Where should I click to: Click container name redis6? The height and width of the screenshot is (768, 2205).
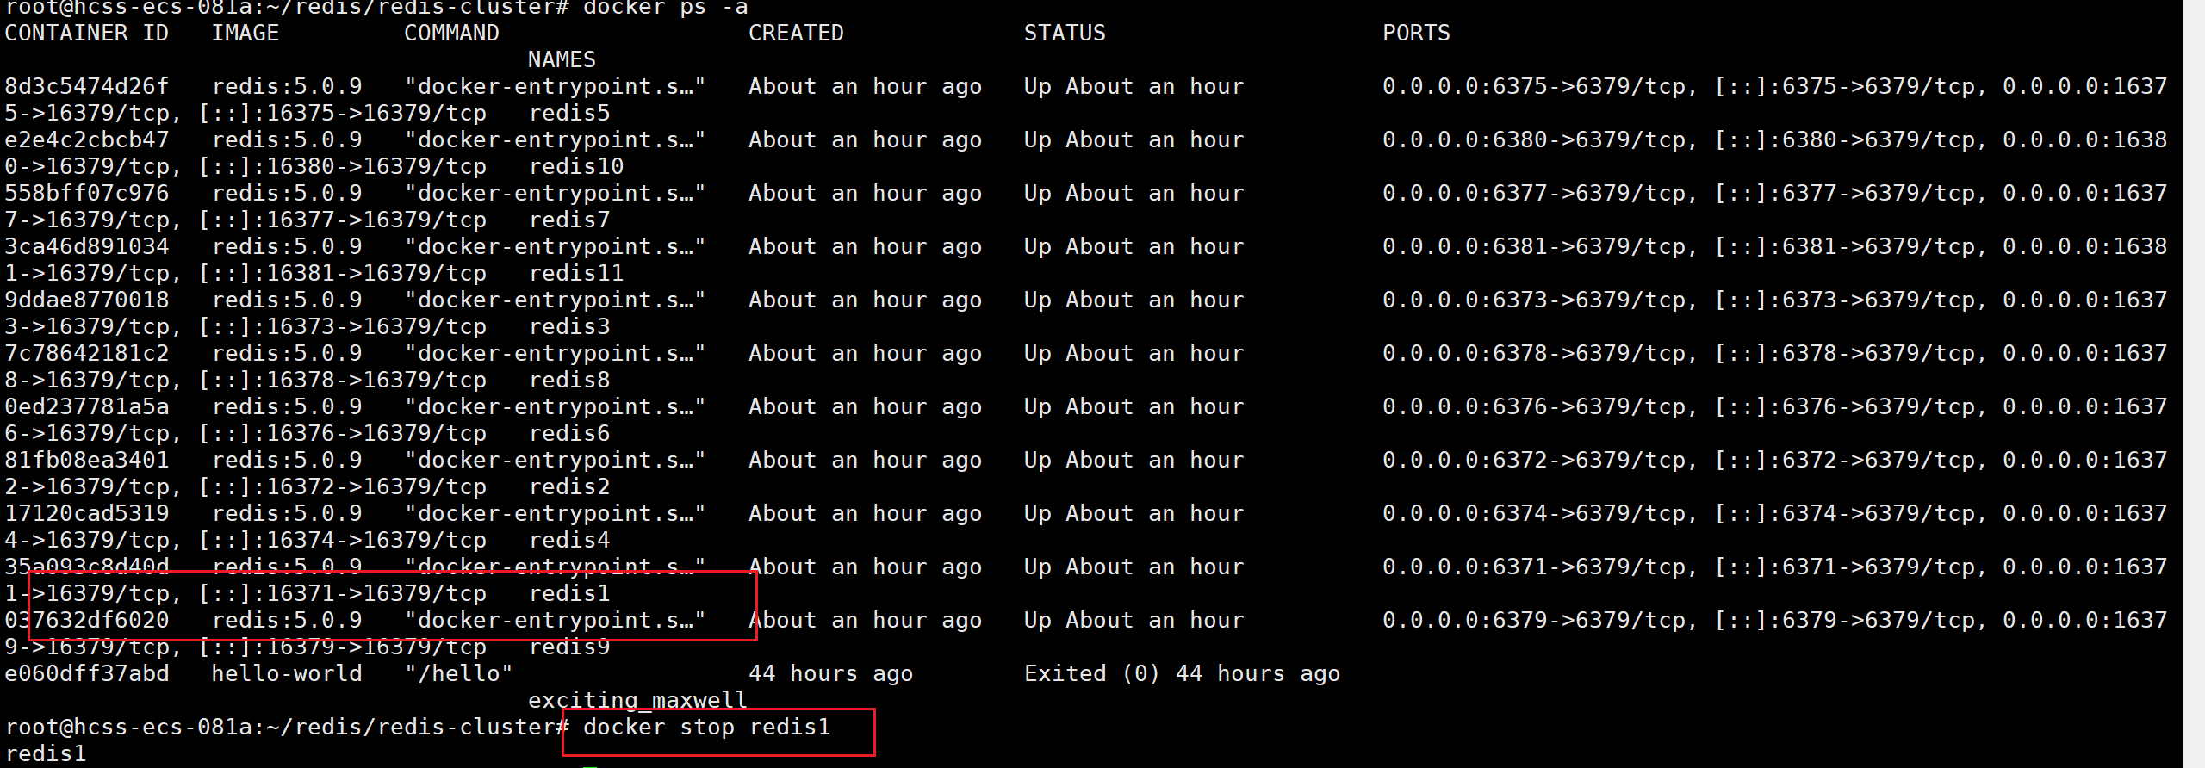point(569,434)
